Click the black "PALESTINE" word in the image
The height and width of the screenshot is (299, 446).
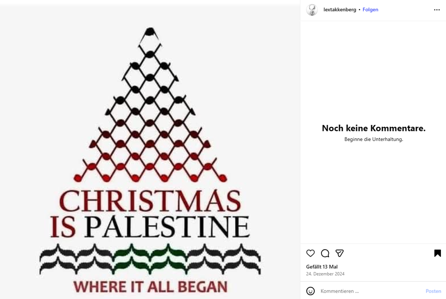168,226
